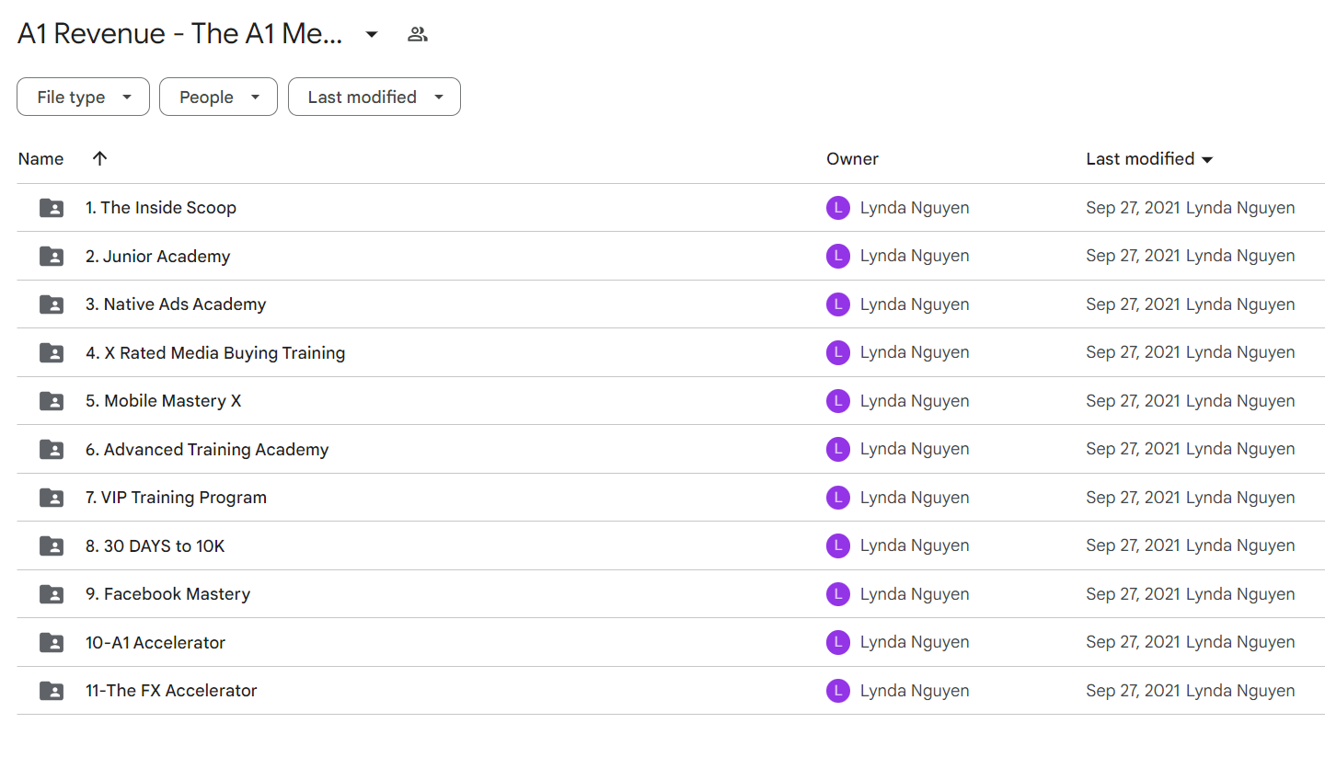Viewport: 1325px width, 769px height.
Task: Click owner name in Native Ads Academy row
Action: coord(915,304)
